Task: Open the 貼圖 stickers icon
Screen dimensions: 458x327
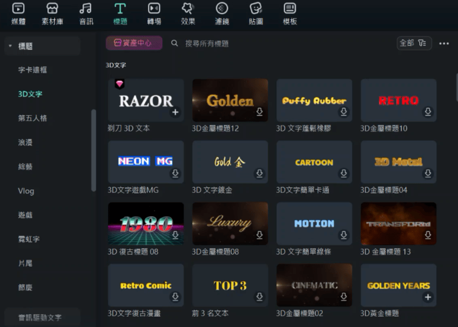Action: tap(256, 13)
